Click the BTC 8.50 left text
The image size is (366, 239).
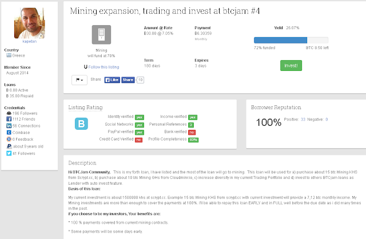(x=317, y=47)
